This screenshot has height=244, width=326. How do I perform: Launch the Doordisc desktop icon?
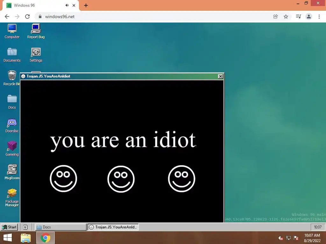point(12,125)
